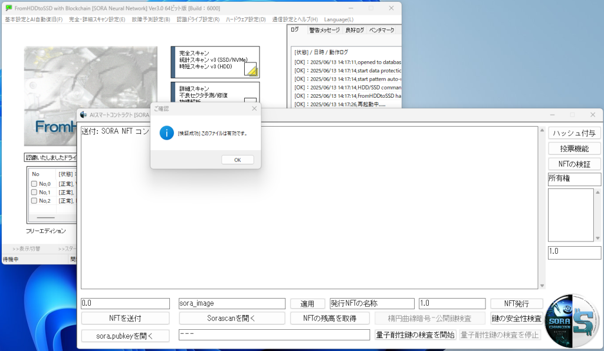The image size is (604, 351).
Task: Confirm the verification dialog with OK
Action: point(238,160)
